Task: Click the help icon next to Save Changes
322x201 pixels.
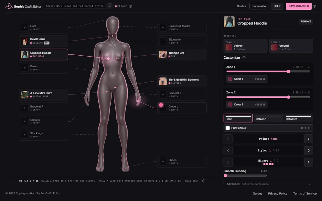Action: click(314, 6)
